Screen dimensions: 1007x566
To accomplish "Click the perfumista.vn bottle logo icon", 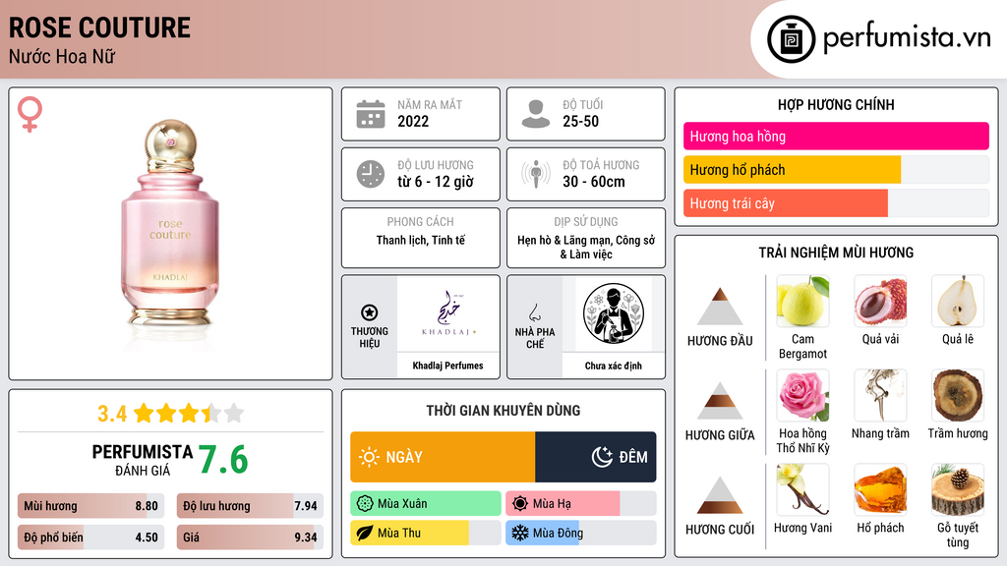I will pyautogui.click(x=791, y=39).
